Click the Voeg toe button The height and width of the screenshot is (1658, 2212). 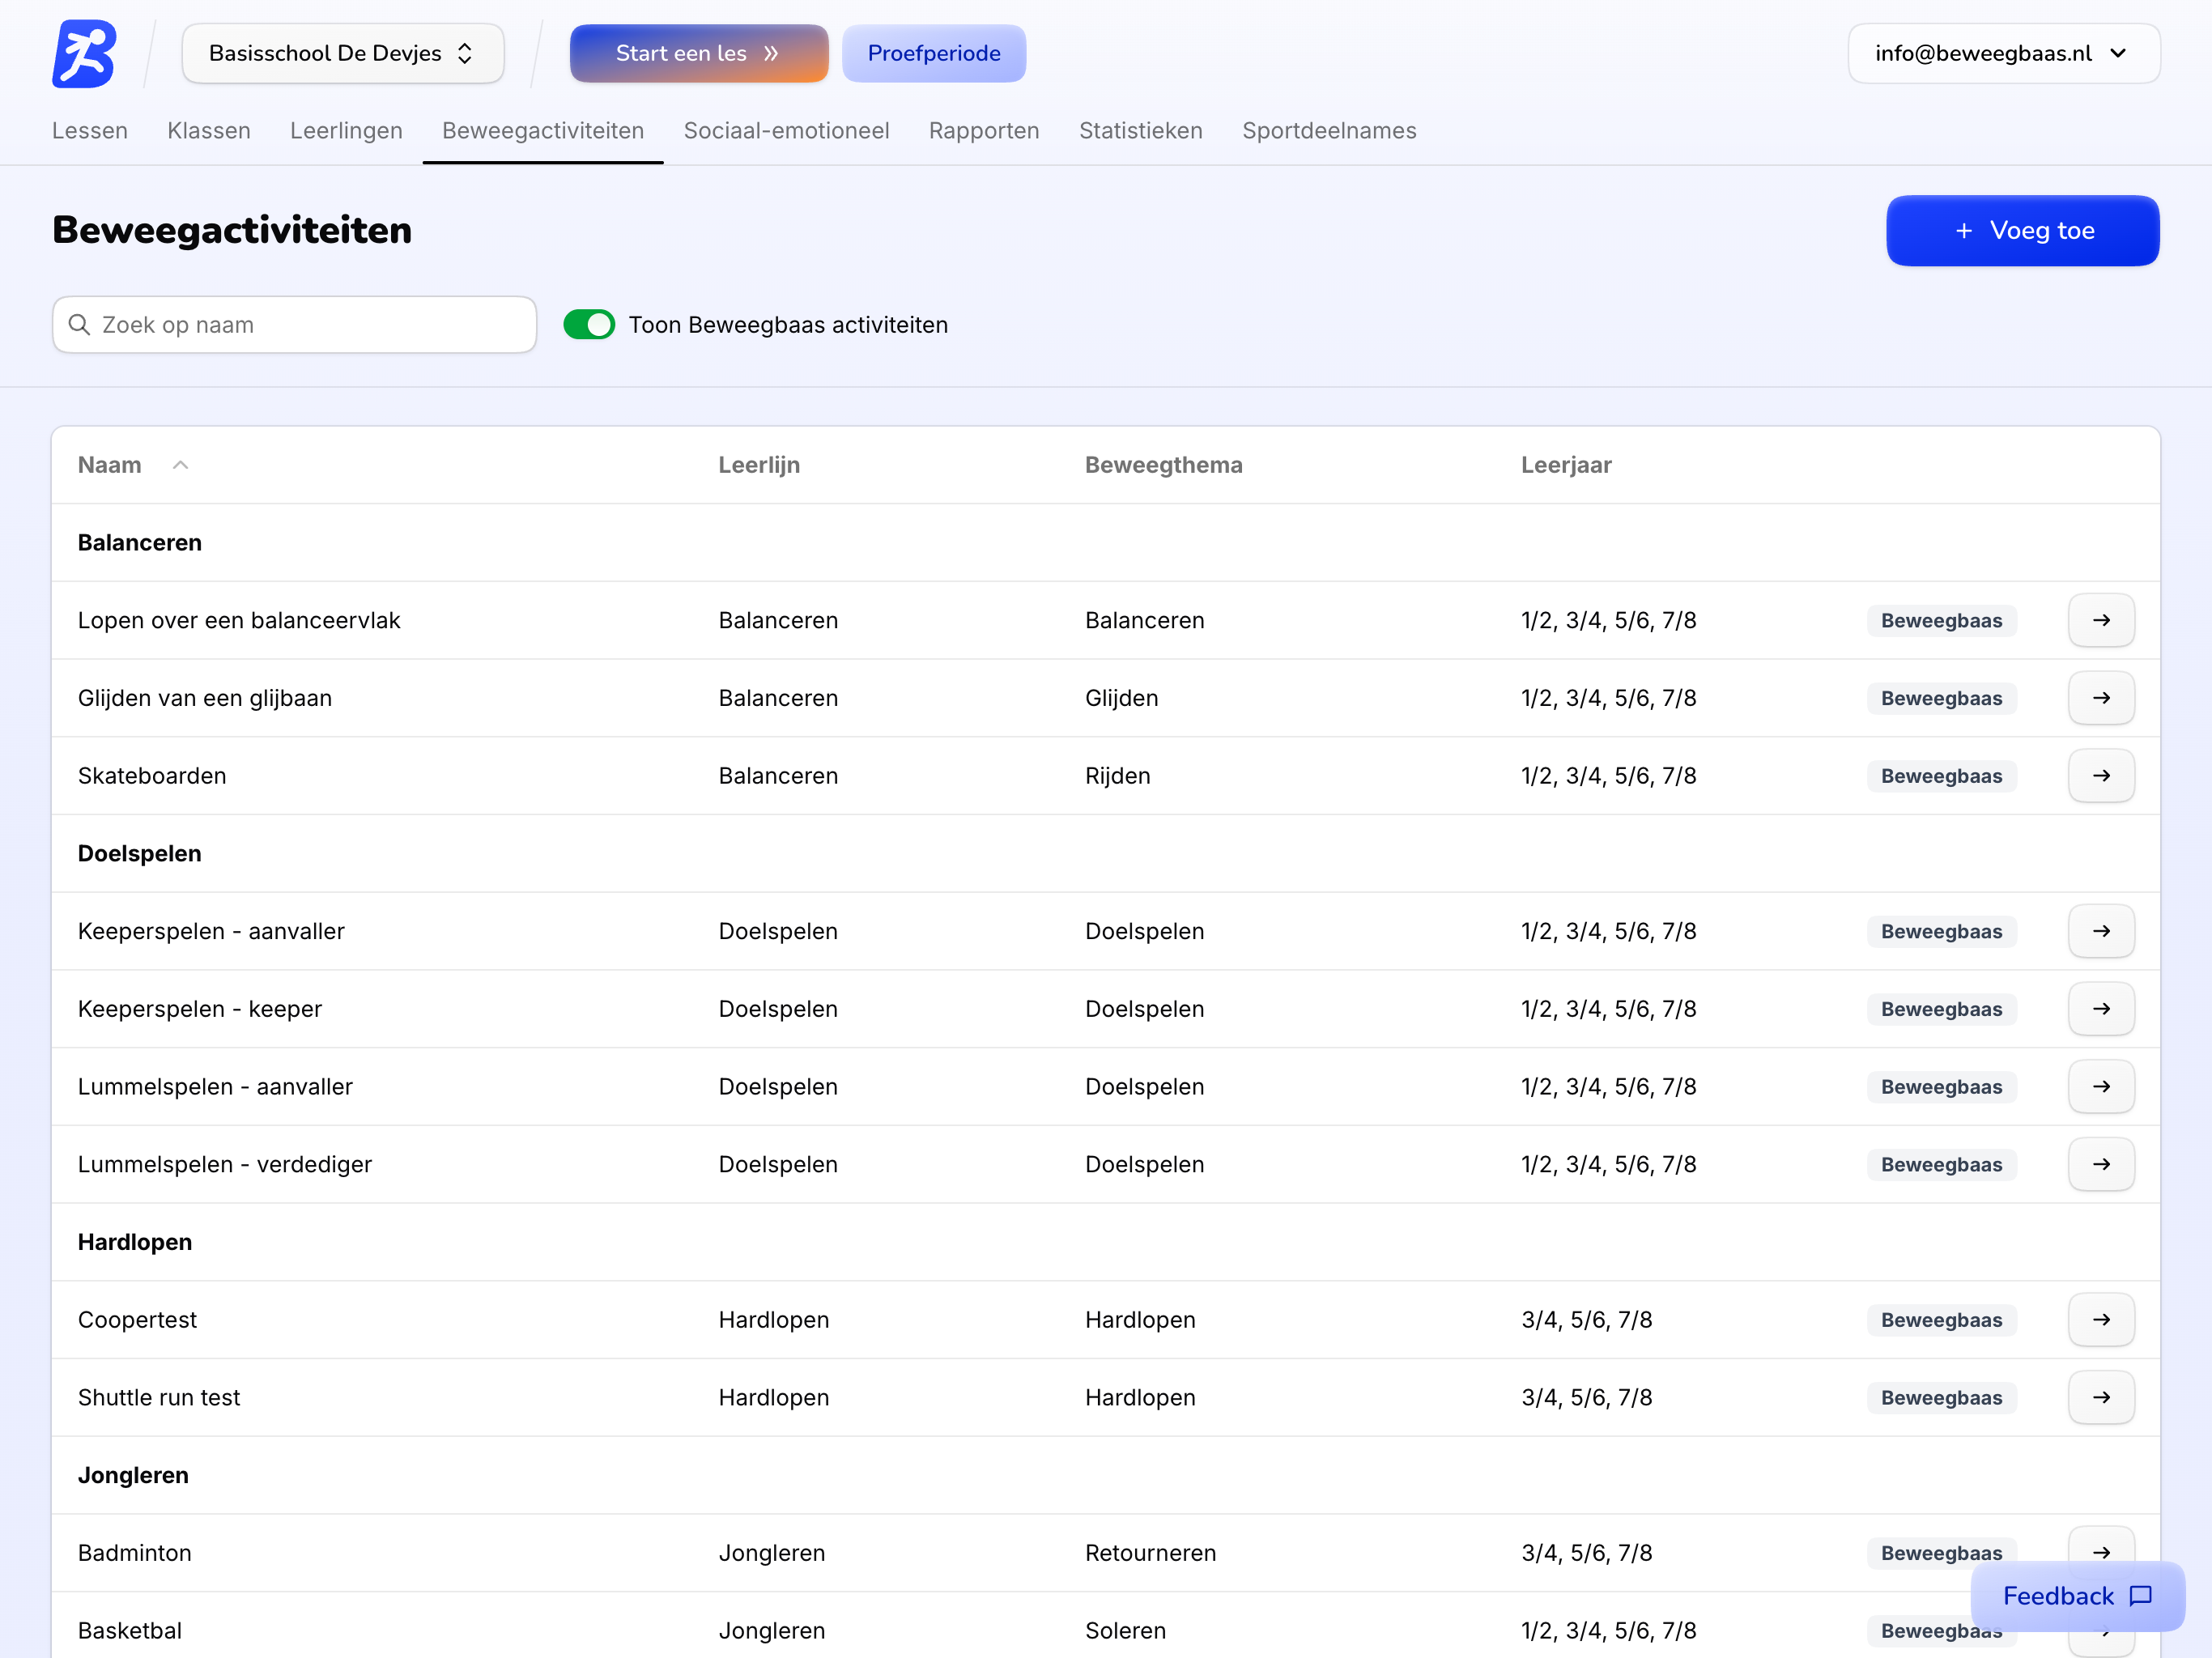pos(2022,231)
